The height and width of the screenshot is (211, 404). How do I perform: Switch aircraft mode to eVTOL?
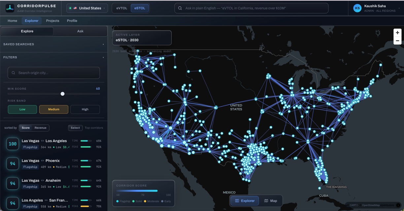click(x=121, y=8)
